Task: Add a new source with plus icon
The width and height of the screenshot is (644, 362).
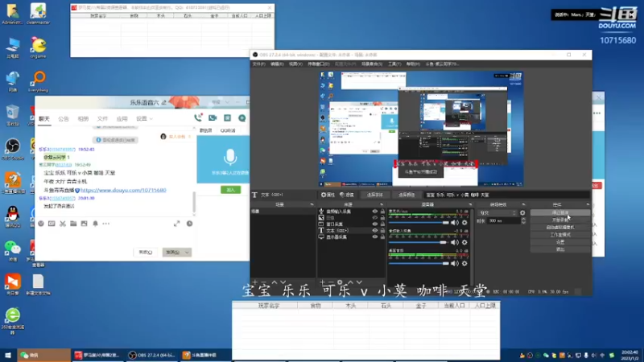Action: (x=323, y=282)
